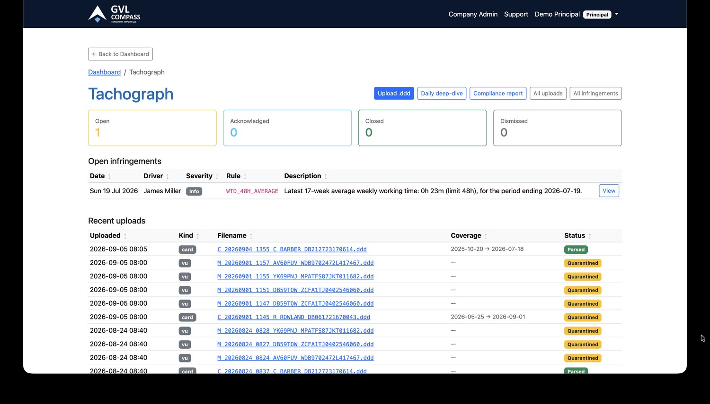Open file M_20260901_1147_DB59TOW_ZCFA1TJ0402546060.ddd

pyautogui.click(x=295, y=303)
